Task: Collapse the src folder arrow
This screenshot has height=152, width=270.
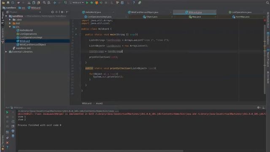Action: click(10, 27)
